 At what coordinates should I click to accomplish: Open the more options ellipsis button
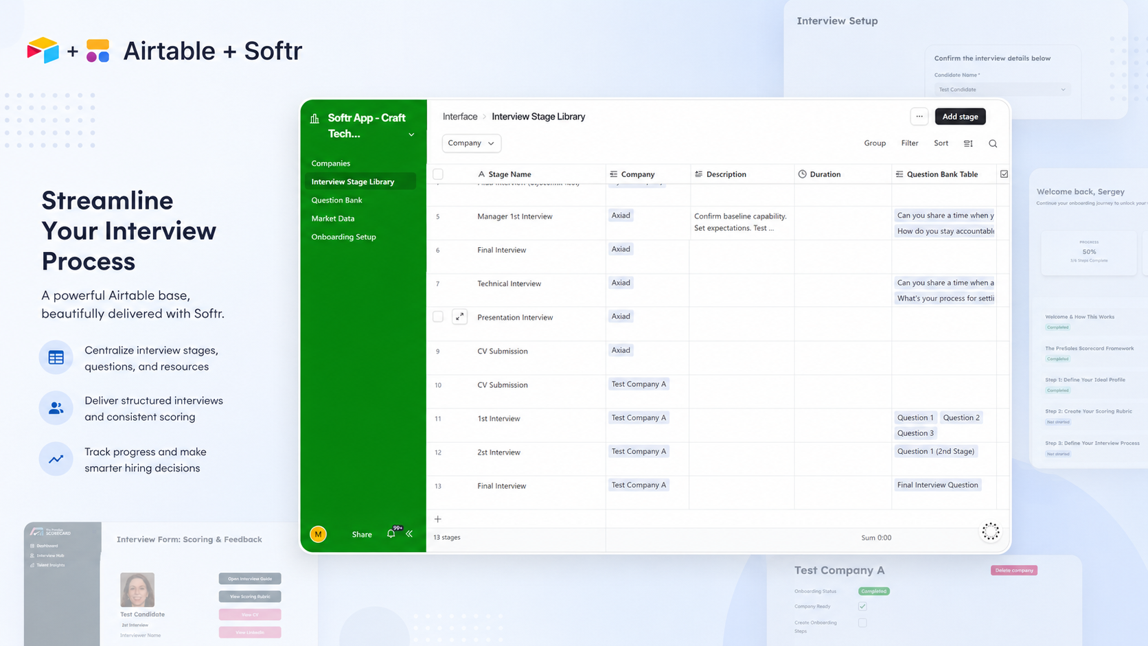click(x=919, y=117)
